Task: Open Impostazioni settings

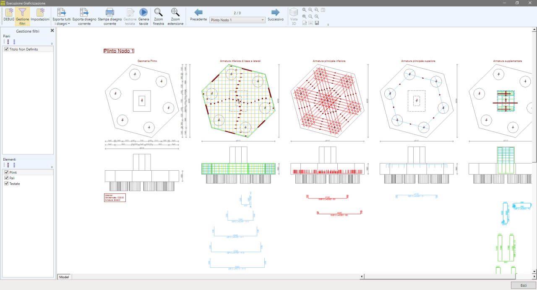Action: pos(40,13)
